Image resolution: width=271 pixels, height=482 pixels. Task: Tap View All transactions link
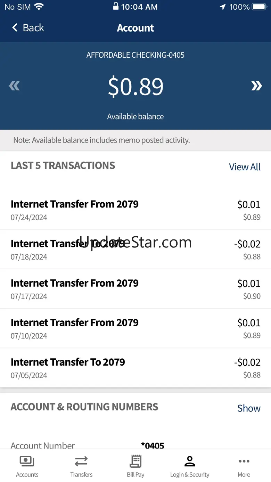[245, 167]
